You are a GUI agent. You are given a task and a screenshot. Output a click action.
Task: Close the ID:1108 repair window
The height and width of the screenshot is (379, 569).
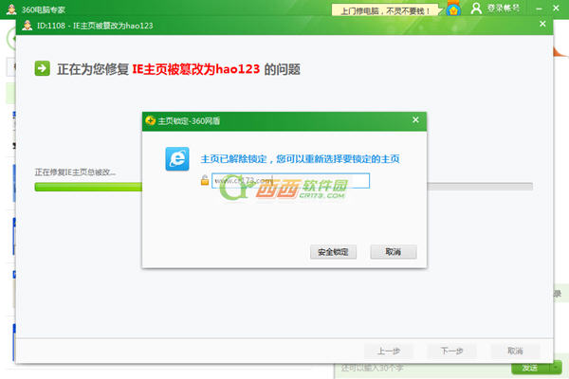(x=542, y=24)
